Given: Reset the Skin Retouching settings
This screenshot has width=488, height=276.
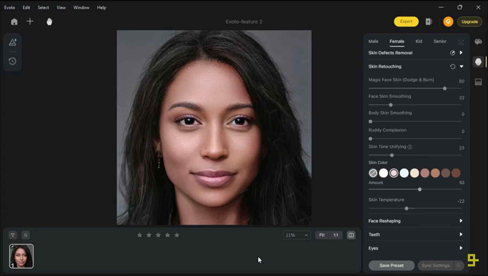Looking at the screenshot, I should pos(453,66).
